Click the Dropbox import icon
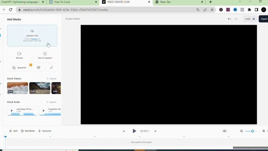Viewport: 268px width, 151px height. click(39, 68)
